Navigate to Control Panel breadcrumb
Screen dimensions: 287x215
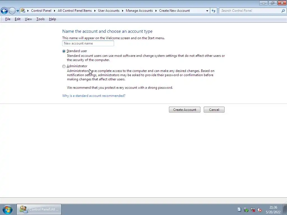point(41,11)
